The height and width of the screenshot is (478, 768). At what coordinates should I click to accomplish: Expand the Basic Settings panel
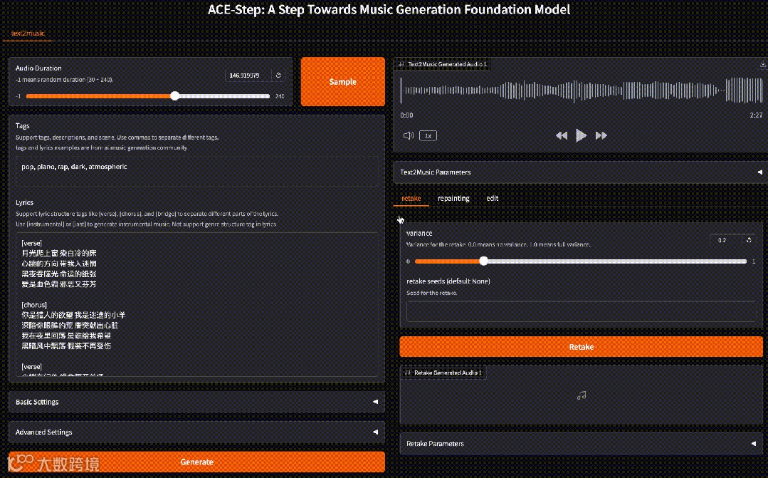196,402
